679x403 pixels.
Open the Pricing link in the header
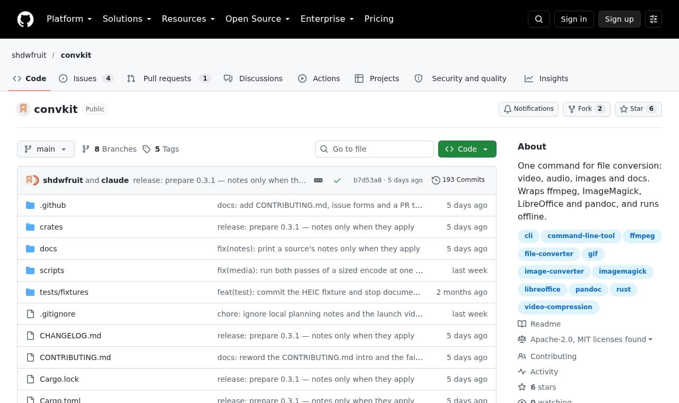click(x=379, y=19)
